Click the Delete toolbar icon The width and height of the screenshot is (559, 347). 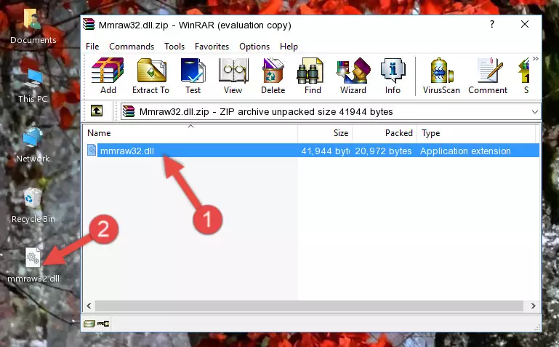pos(273,76)
